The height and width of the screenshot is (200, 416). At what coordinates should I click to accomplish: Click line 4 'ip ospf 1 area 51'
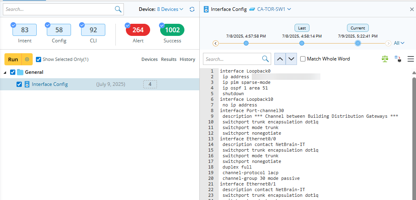coord(245,88)
